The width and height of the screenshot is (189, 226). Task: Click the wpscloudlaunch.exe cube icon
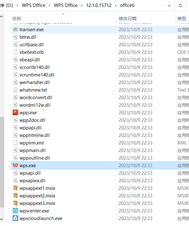[x=15, y=218]
